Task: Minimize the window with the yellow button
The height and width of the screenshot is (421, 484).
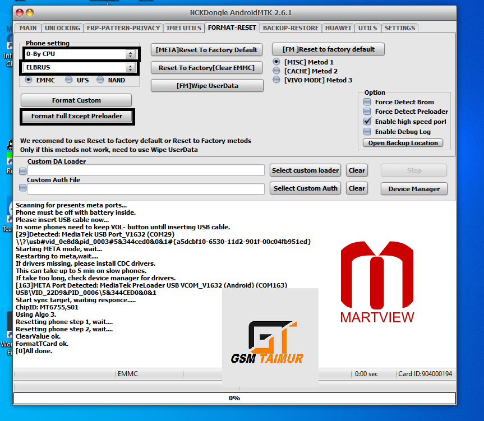Action: click(x=30, y=13)
